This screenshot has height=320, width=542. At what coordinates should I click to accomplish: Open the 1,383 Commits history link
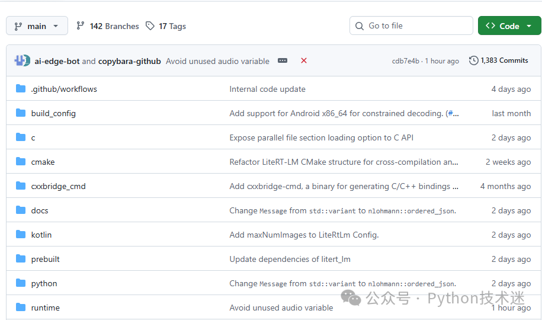[x=498, y=60]
